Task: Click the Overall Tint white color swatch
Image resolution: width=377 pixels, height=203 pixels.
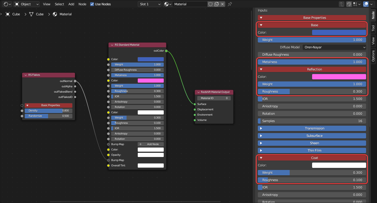Action: (151, 166)
